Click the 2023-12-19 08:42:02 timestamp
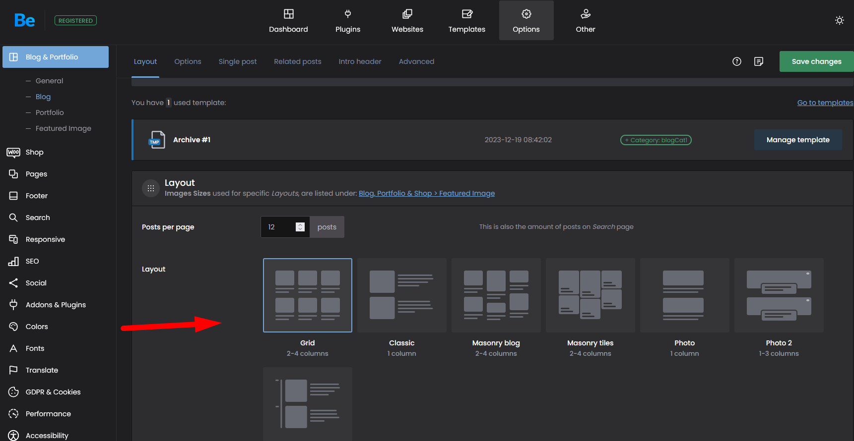The image size is (854, 441). click(518, 140)
